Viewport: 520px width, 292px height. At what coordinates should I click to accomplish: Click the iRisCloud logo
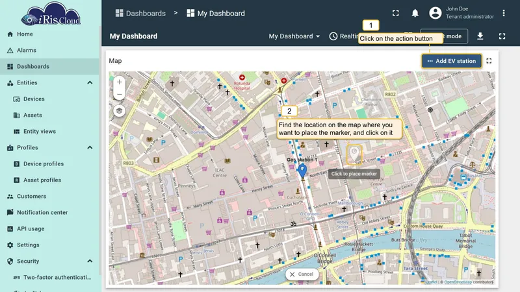[x=51, y=14]
